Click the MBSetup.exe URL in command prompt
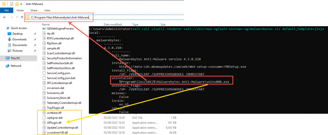328x135 pixels. point(182,67)
